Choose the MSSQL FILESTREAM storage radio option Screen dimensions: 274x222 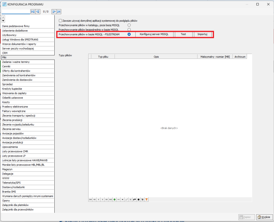pos(129,34)
